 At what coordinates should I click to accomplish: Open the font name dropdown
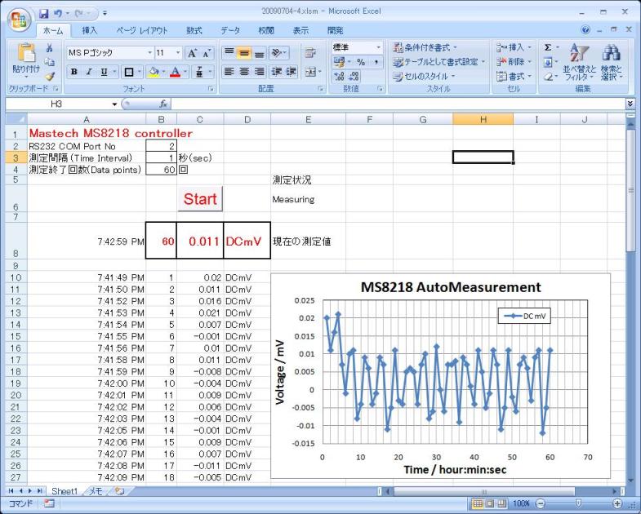point(149,53)
